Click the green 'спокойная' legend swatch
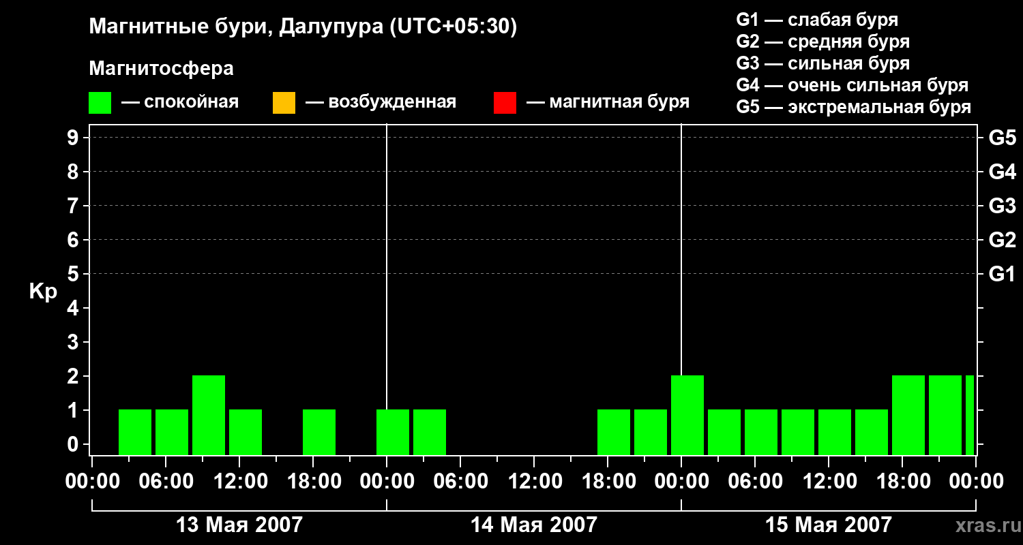Viewport: 1023px width, 545px height. point(100,103)
